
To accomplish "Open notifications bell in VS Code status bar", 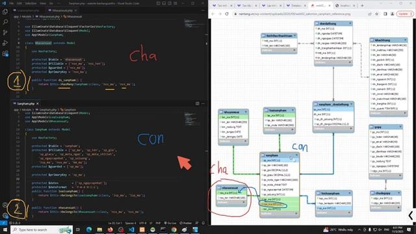I will tap(203, 223).
